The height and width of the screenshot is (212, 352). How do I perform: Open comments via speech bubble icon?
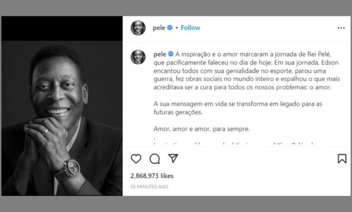click(155, 159)
